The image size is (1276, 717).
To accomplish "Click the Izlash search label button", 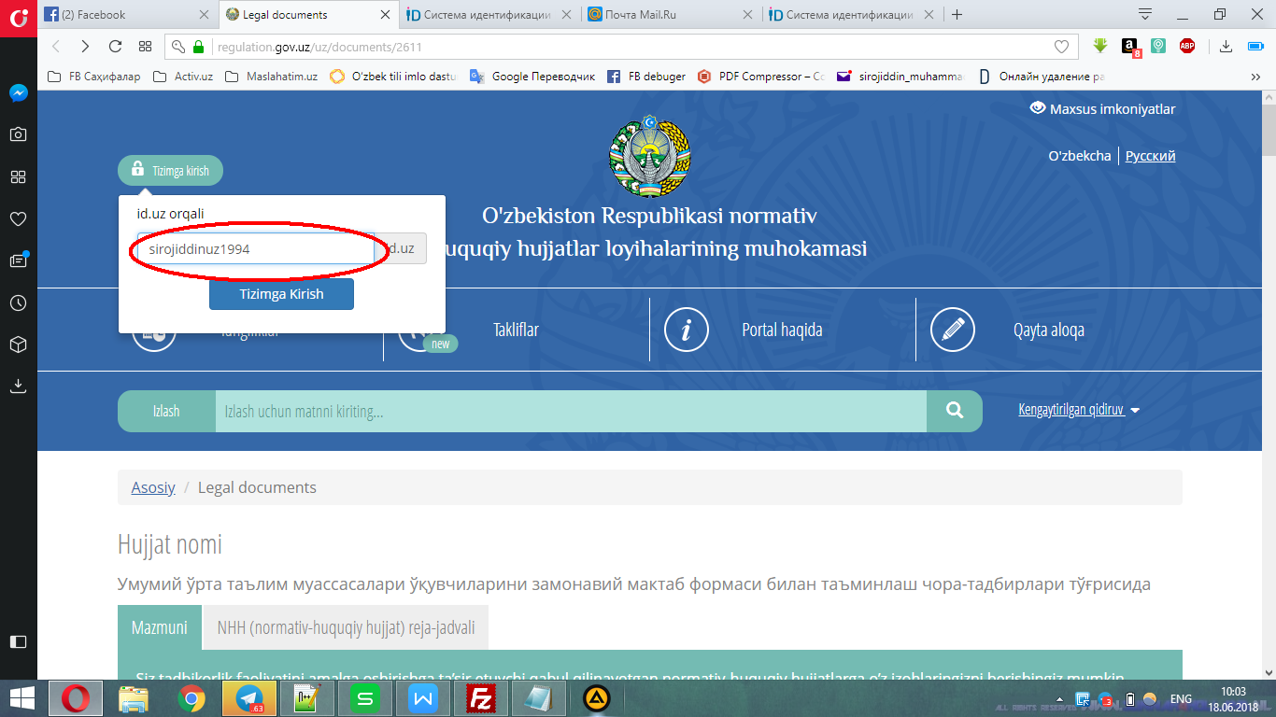I will (166, 411).
